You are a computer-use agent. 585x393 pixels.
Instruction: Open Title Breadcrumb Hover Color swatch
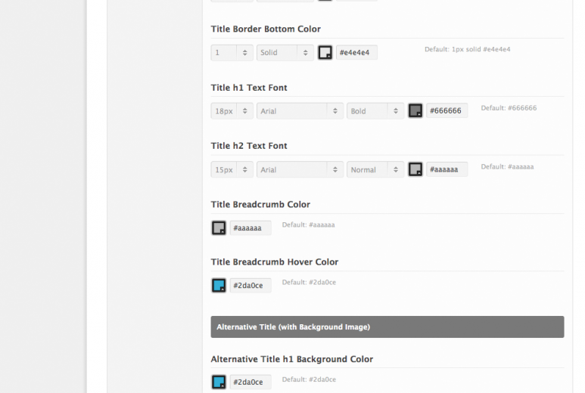[219, 286]
